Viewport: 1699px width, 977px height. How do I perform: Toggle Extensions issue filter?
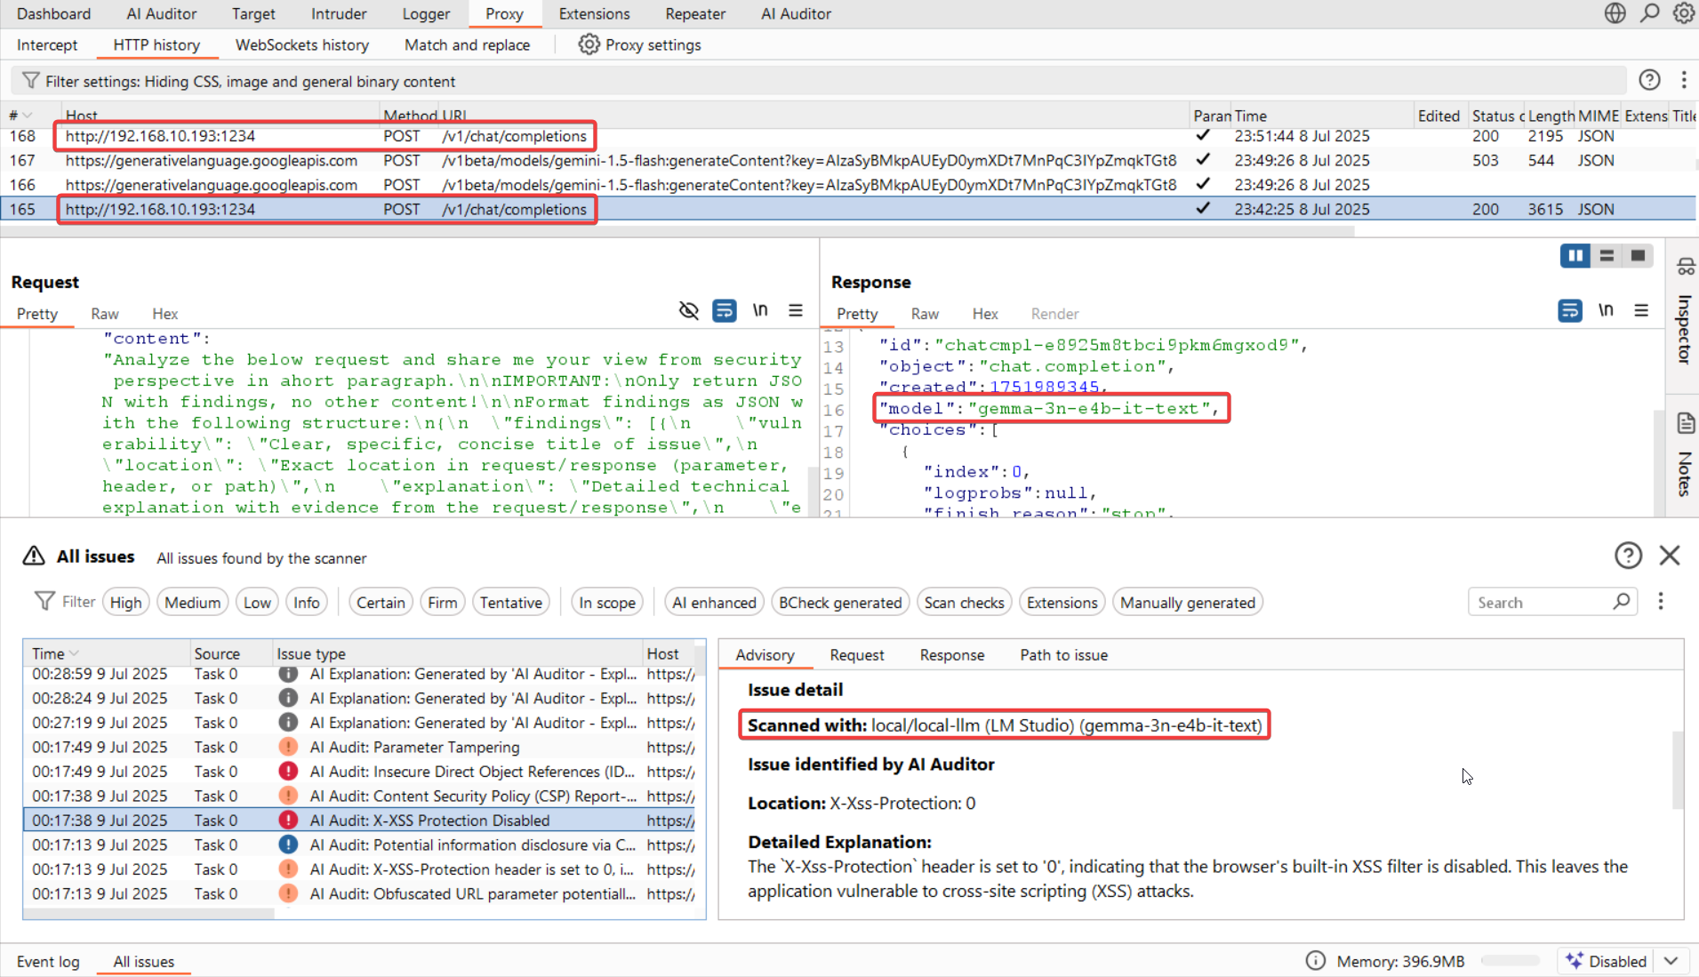point(1062,602)
